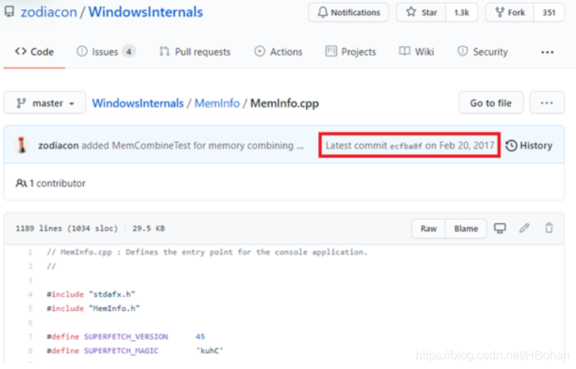
Task: Click the SUPERFETCH_MAGIC define text
Action: [121, 351]
